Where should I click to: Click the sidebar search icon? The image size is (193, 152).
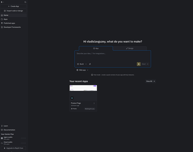pyautogui.click(x=25, y=2)
